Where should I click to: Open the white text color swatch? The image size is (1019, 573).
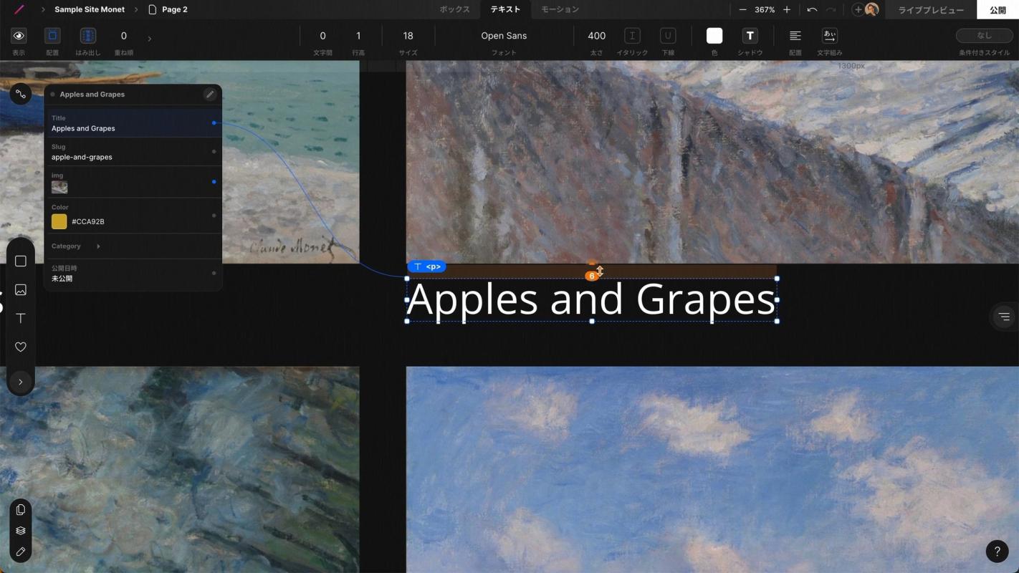click(714, 36)
